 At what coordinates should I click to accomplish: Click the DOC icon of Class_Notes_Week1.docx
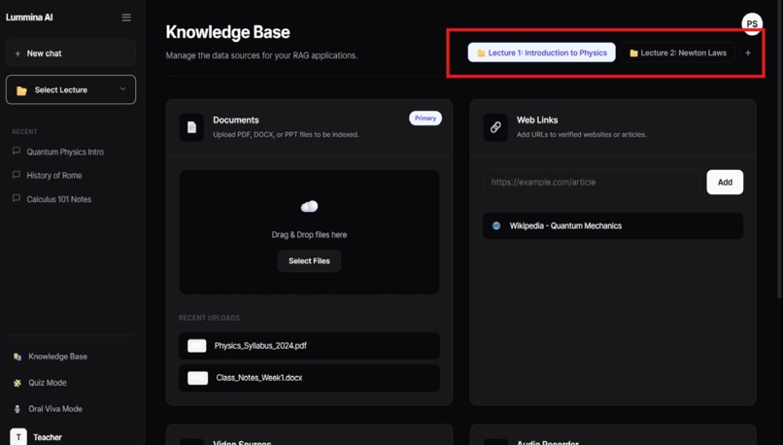click(198, 378)
